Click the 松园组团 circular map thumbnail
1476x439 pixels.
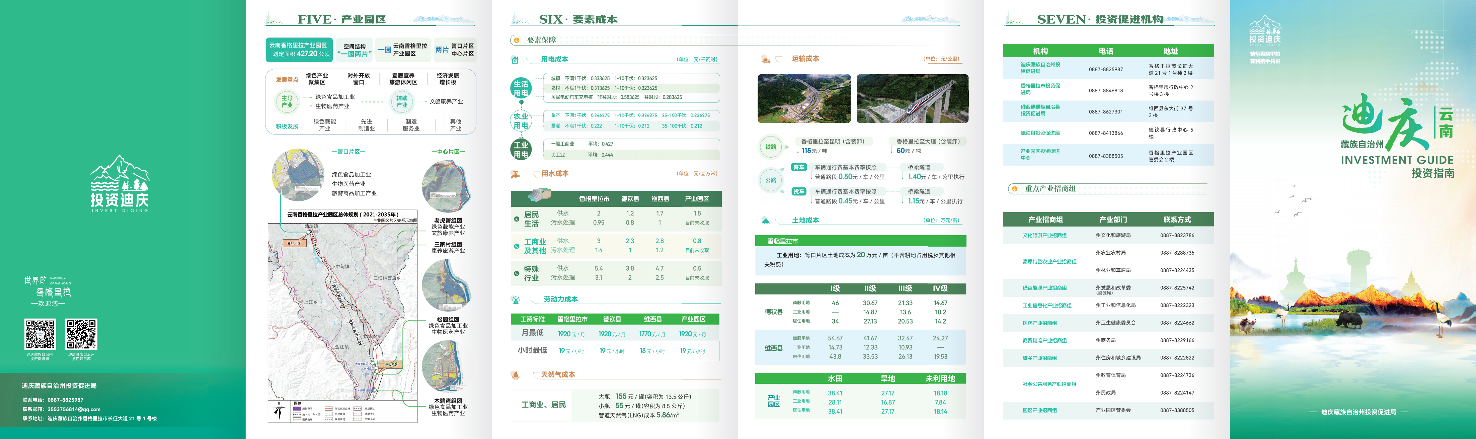446,286
